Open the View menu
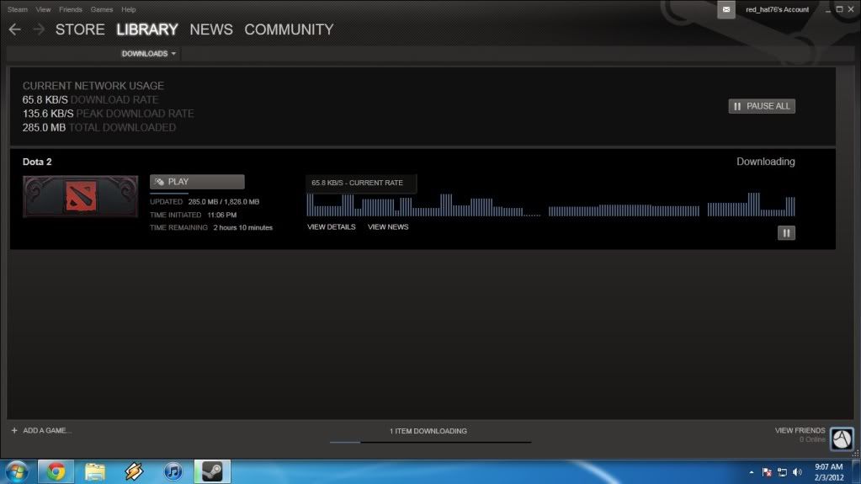 43,9
